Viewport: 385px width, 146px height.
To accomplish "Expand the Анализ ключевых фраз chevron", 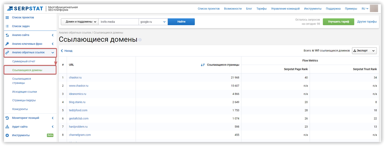I will (x=53, y=44).
